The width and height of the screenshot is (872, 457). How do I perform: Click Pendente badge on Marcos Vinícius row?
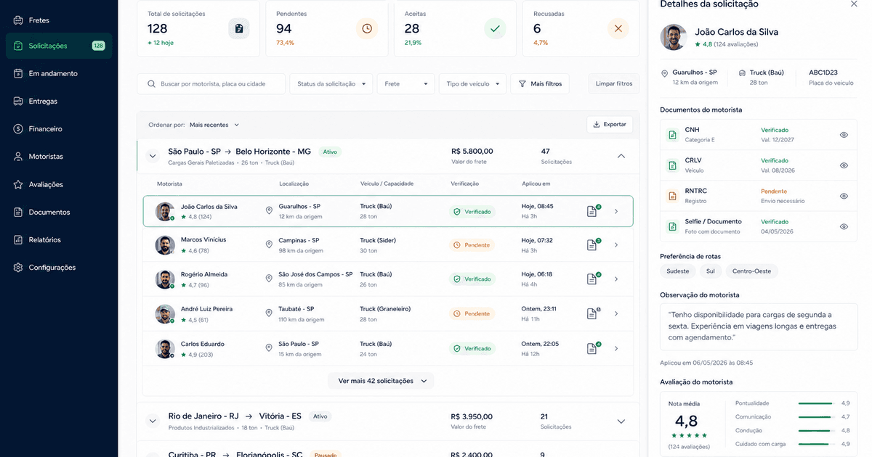[x=472, y=245]
